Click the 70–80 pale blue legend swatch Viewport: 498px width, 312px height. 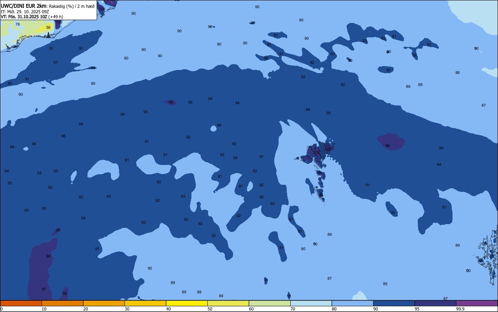pos(311,303)
